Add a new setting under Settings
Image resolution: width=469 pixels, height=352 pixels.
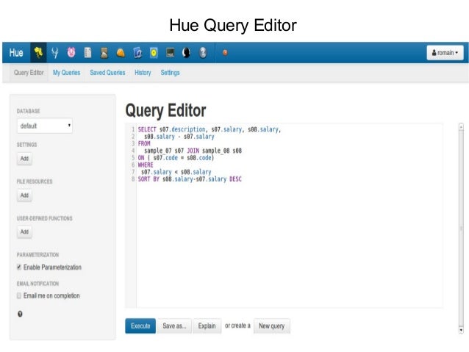tap(24, 159)
